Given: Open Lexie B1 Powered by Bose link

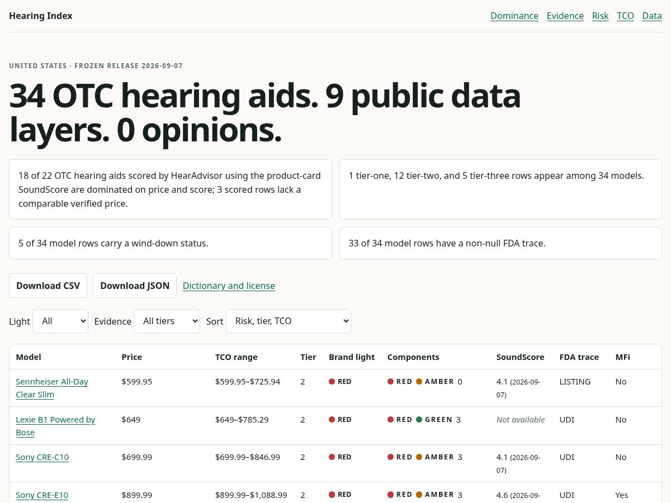Looking at the screenshot, I should 55,426.
